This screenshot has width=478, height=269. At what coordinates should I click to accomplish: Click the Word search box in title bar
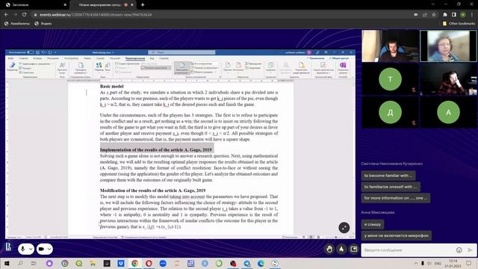pyautogui.click(x=181, y=52)
